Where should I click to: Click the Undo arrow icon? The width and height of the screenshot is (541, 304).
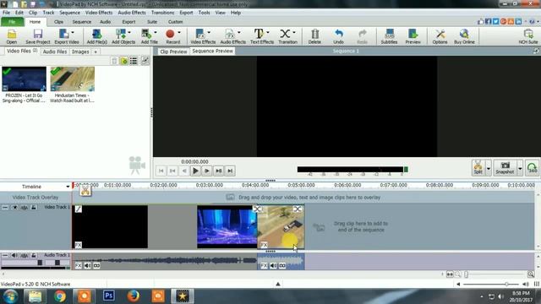339,34
